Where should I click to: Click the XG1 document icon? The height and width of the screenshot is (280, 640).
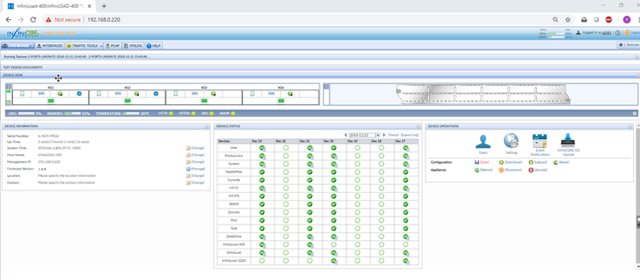point(23,93)
